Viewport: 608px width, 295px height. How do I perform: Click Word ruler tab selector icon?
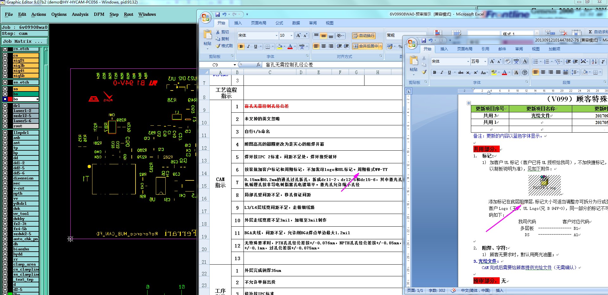point(408,91)
